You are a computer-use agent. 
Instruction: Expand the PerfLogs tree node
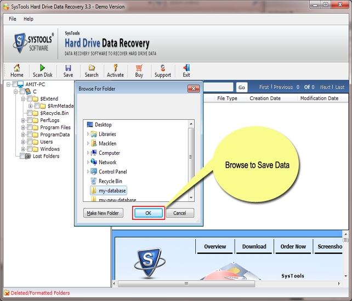(23, 120)
